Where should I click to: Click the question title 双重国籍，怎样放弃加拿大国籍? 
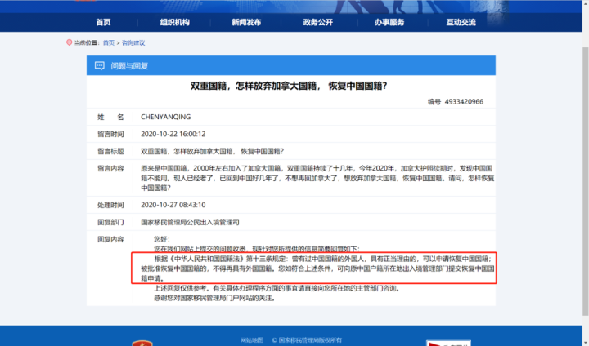(x=289, y=86)
